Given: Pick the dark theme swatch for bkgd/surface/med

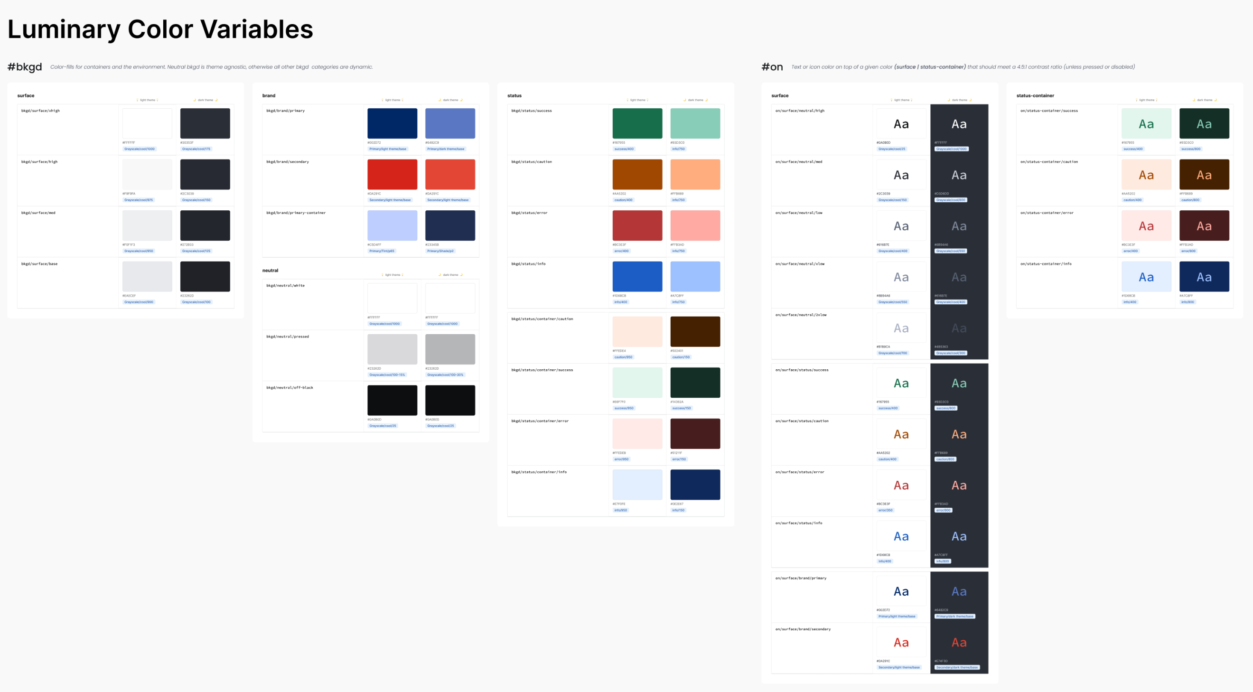Looking at the screenshot, I should click(x=205, y=225).
